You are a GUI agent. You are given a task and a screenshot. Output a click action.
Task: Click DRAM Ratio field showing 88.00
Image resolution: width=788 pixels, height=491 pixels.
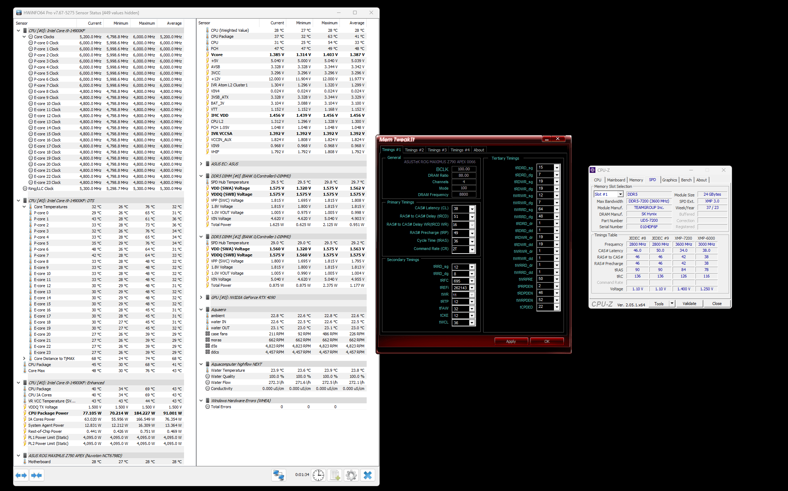[464, 175]
